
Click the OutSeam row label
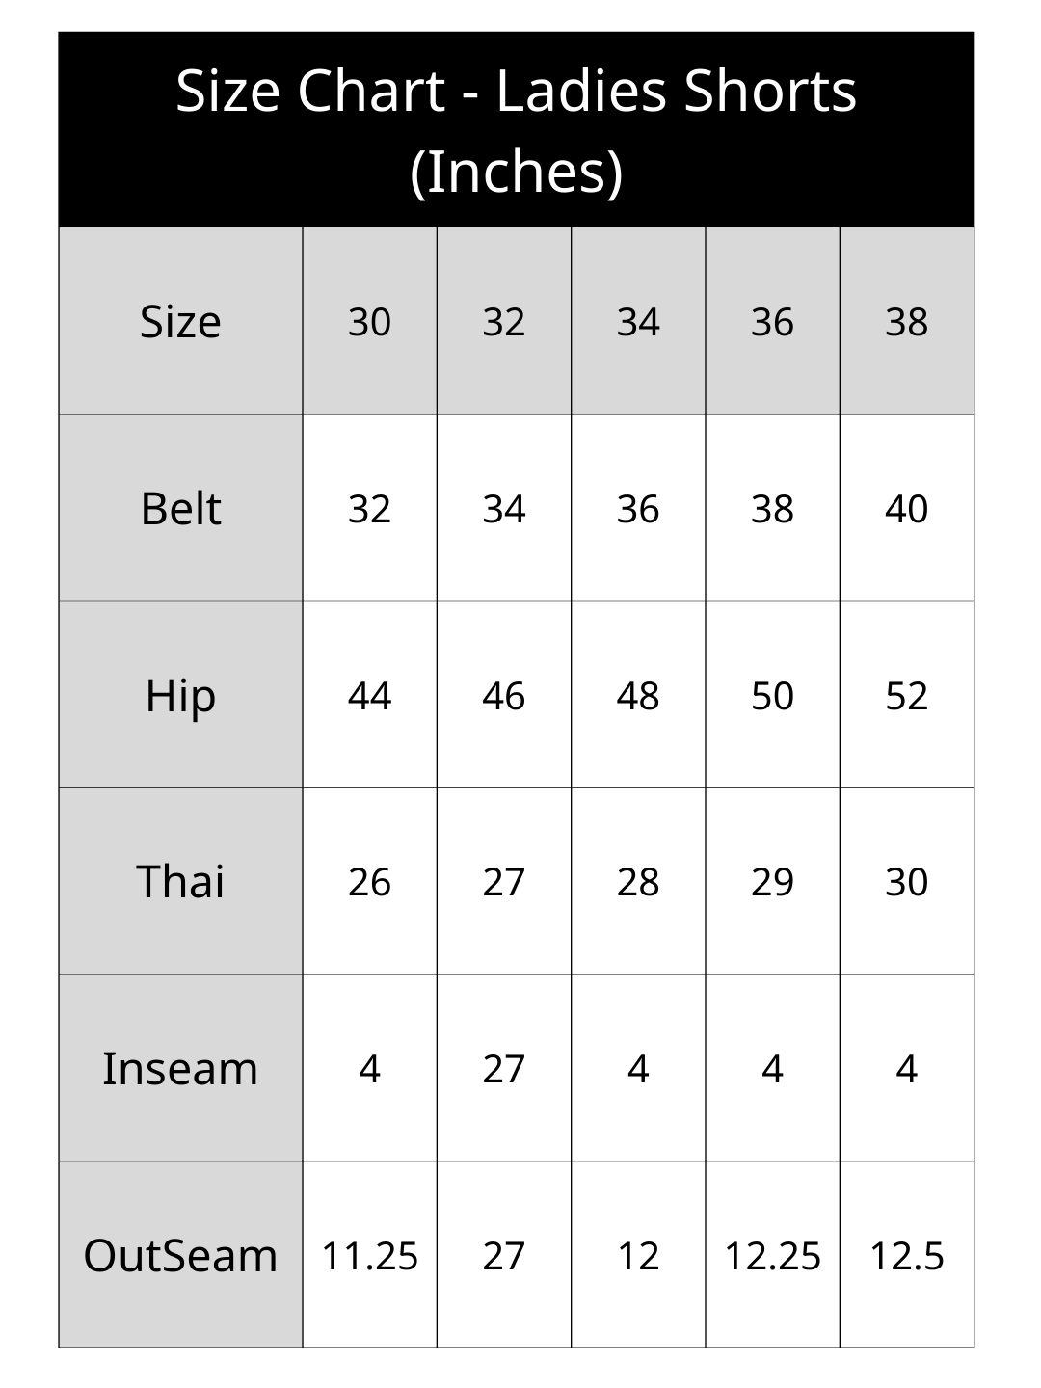click(x=181, y=1255)
